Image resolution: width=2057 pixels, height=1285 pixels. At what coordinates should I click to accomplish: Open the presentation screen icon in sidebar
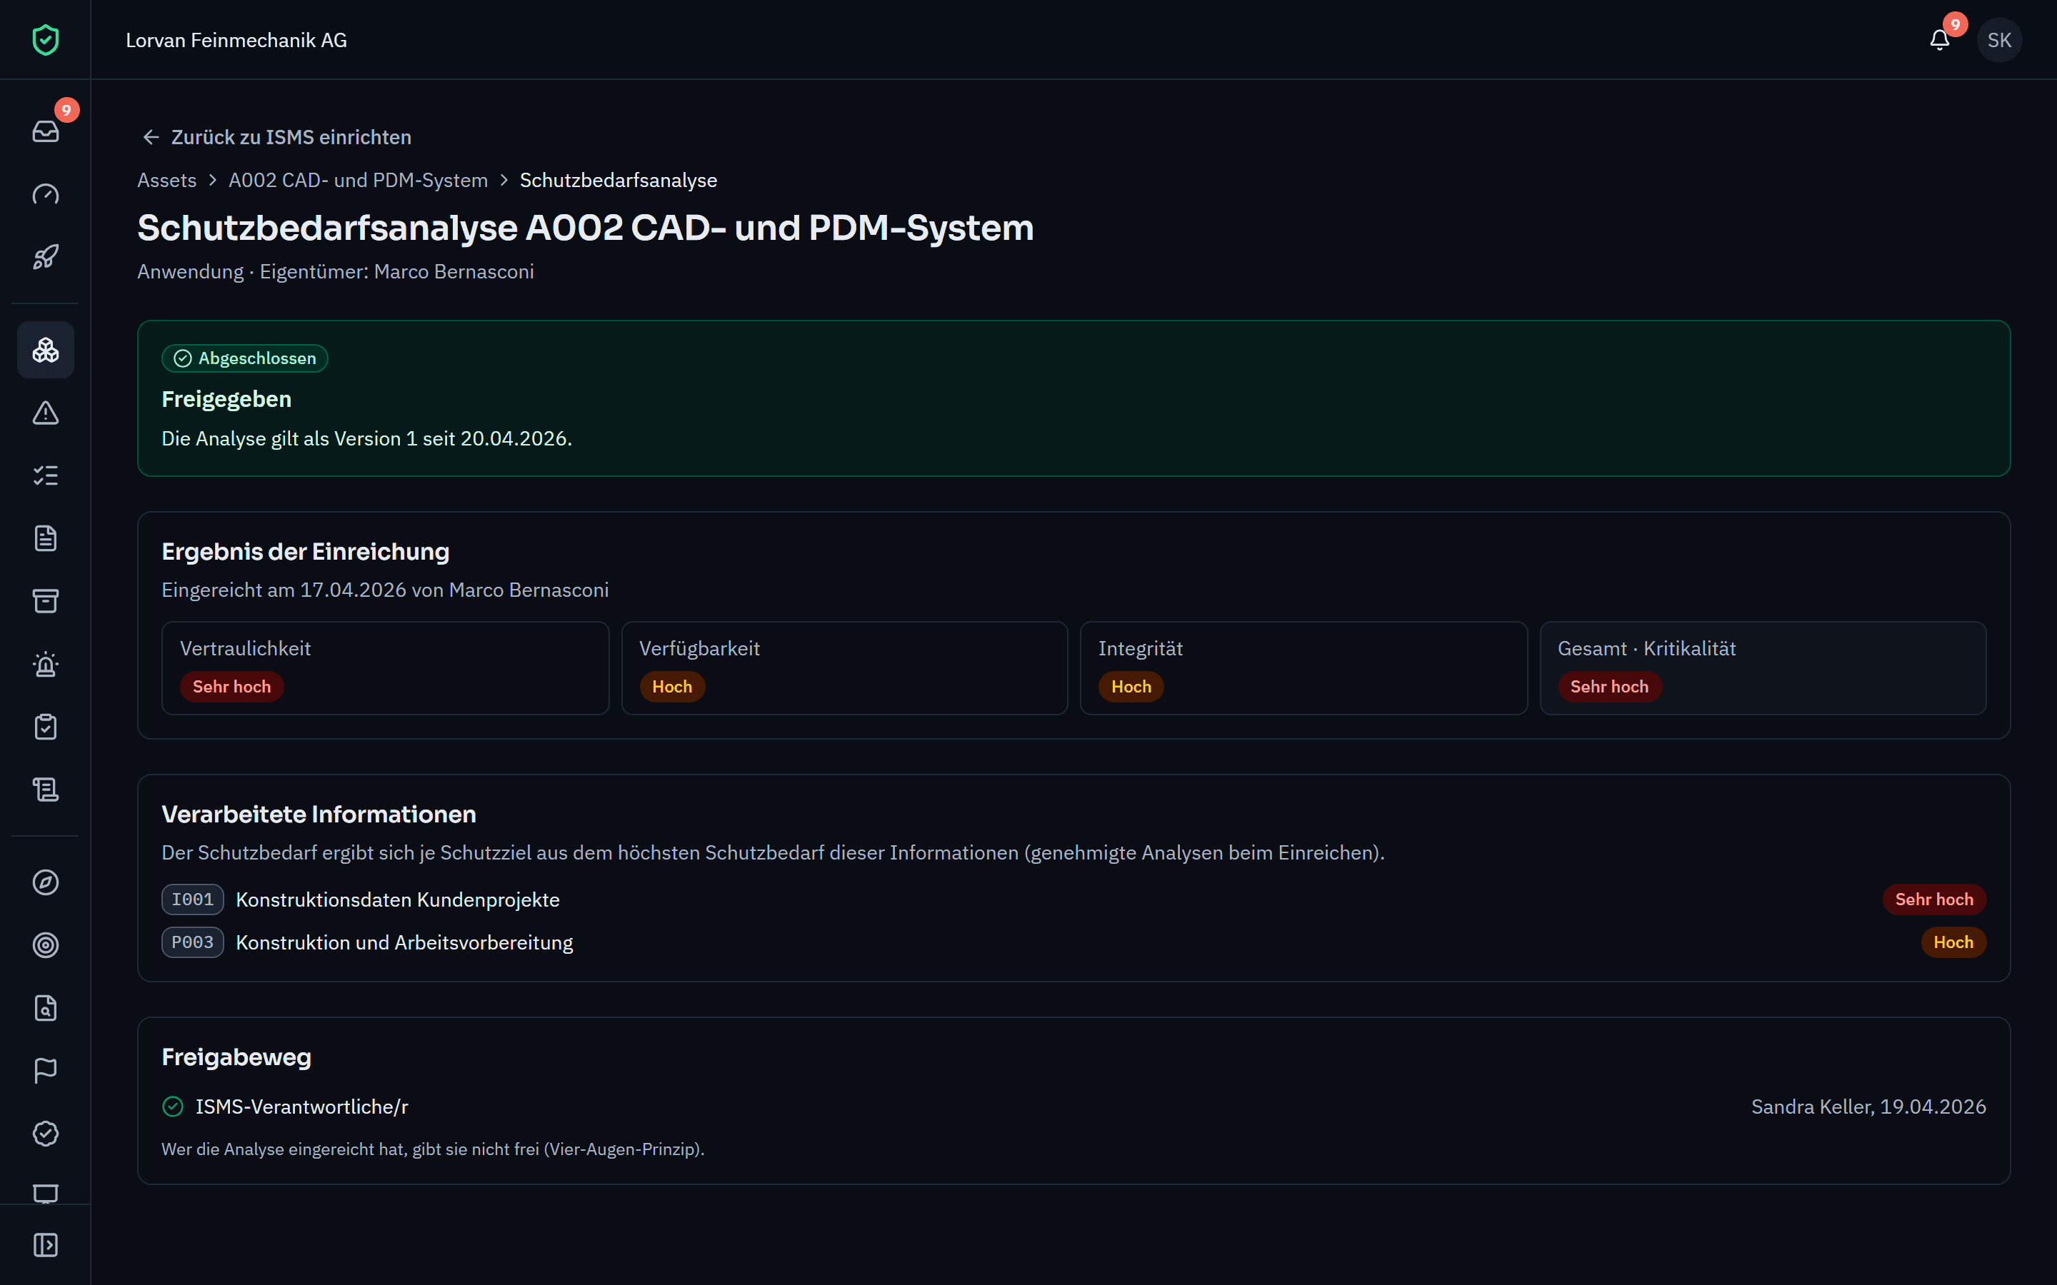pyautogui.click(x=45, y=1193)
